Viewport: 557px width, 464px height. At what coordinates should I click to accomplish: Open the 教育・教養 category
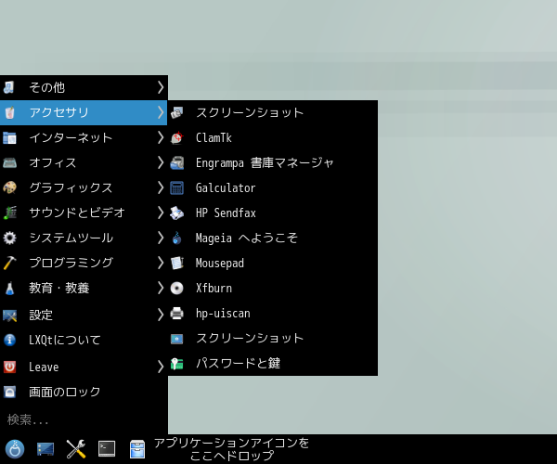(84, 288)
